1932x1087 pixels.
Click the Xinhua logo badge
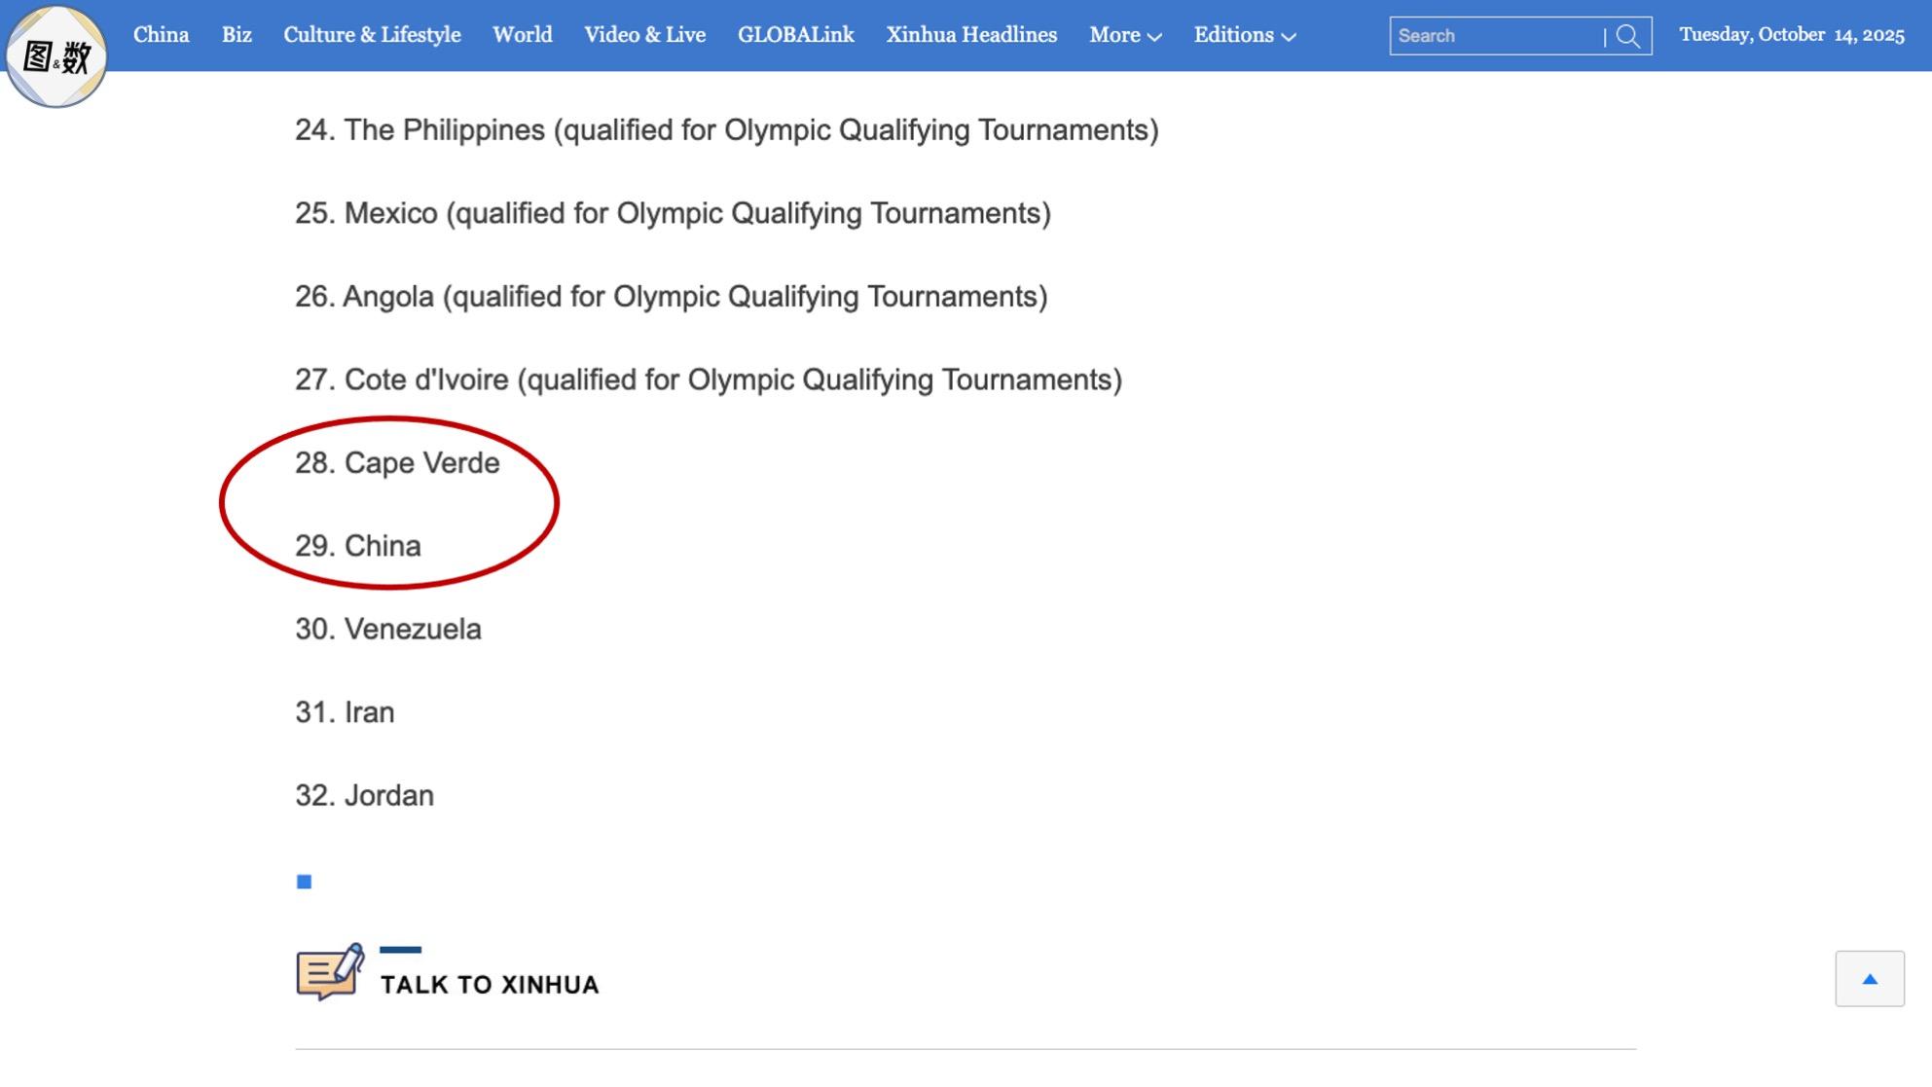pyautogui.click(x=56, y=55)
